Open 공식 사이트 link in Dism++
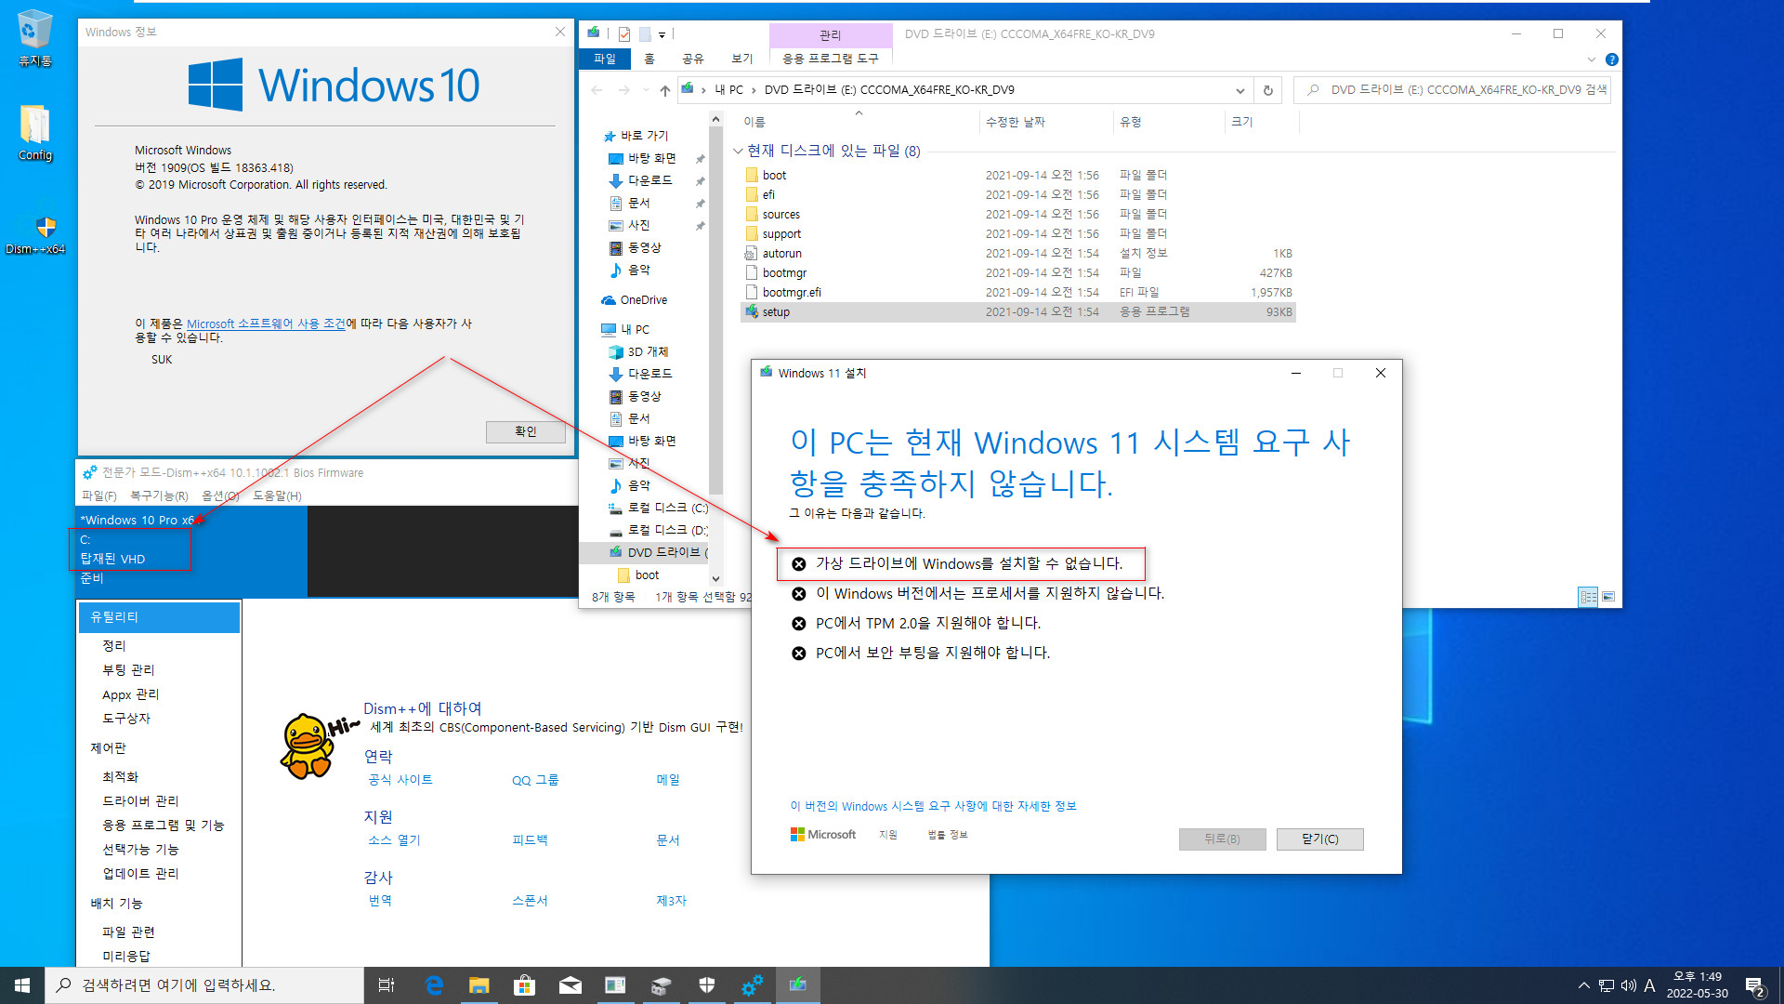This screenshot has width=1784, height=1004. 400,780
